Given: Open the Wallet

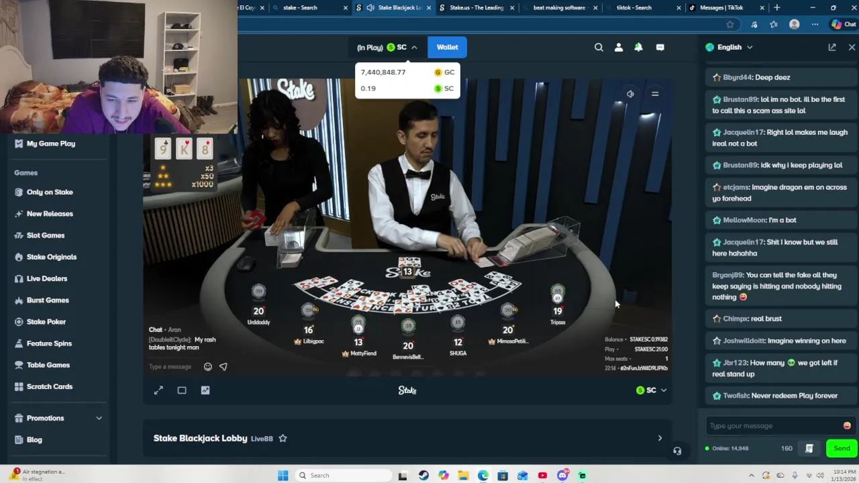Looking at the screenshot, I should click(x=447, y=47).
